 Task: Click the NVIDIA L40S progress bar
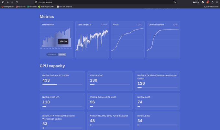pos(158,106)
